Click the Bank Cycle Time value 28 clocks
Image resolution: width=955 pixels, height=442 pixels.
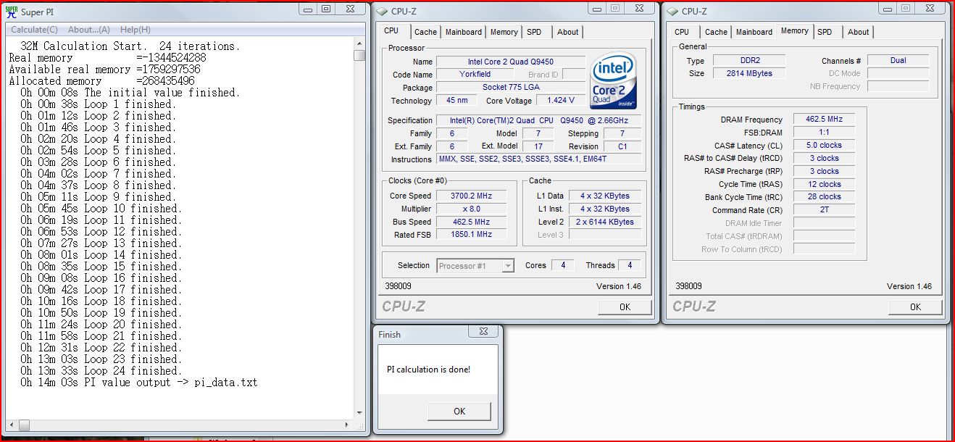click(824, 197)
